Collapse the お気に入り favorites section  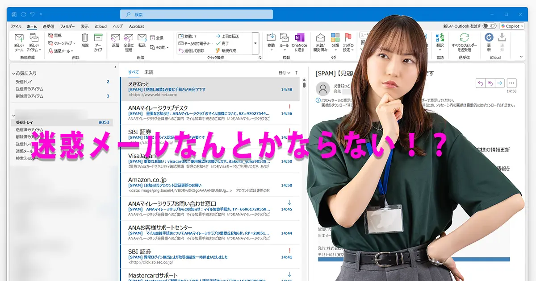point(13,73)
